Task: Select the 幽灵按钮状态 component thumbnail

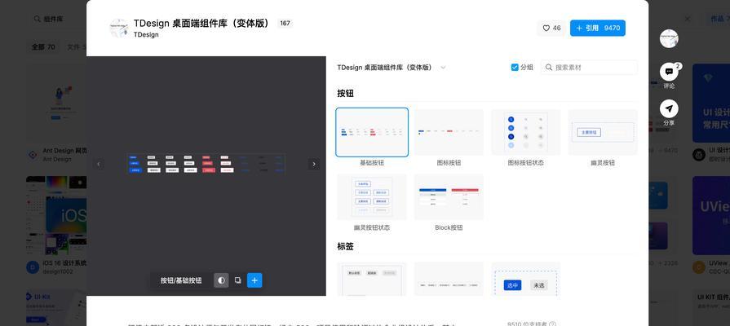Action: 372,196
